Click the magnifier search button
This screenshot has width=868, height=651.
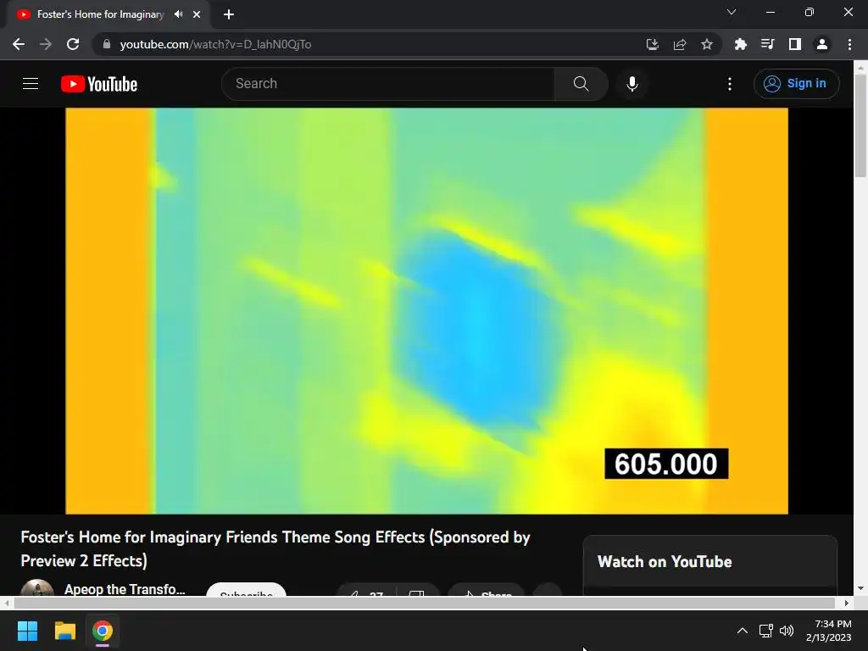(x=581, y=84)
